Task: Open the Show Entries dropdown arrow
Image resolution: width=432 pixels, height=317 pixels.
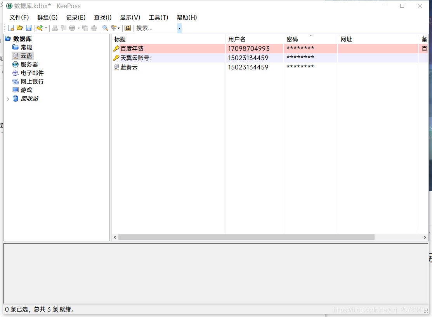Action: [x=118, y=28]
